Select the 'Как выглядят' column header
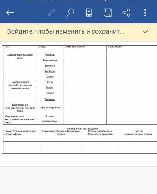 (x=115, y=47)
